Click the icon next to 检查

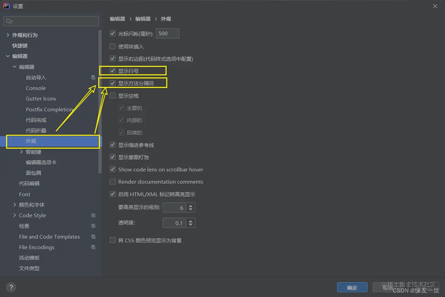(93, 226)
